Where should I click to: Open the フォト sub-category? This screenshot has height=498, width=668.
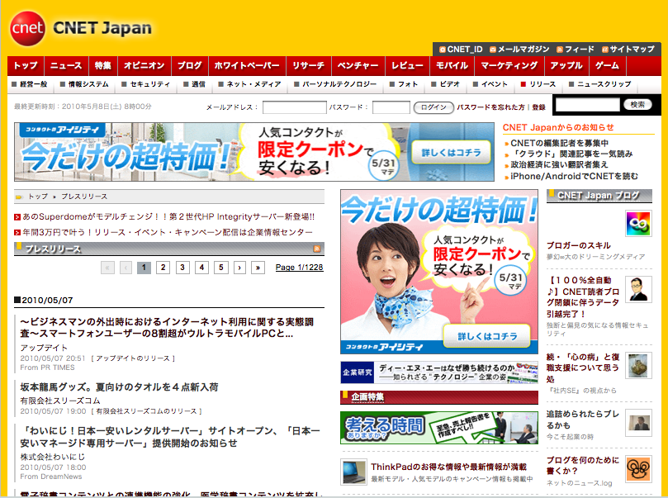click(404, 84)
